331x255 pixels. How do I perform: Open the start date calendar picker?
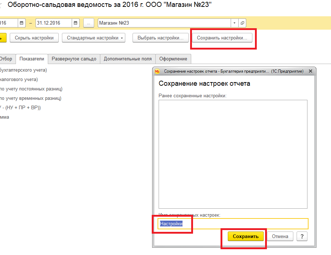pos(22,23)
